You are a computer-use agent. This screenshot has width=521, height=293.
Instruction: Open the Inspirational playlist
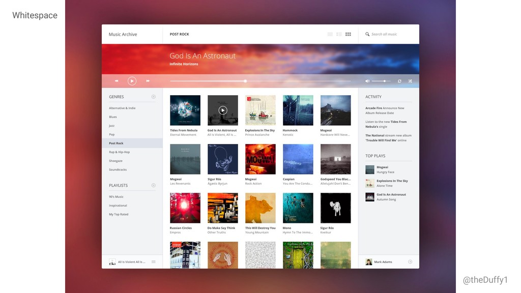pos(118,206)
